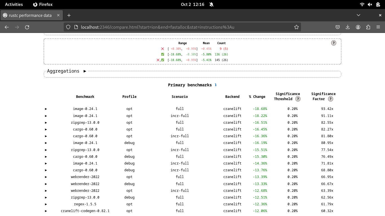
Task: Click the 60.32x significance factor
Action: (x=327, y=211)
